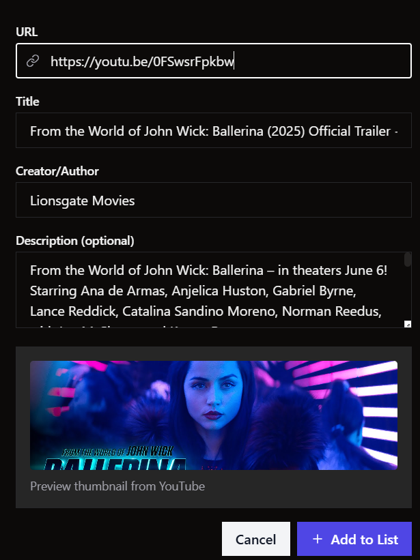Screen dimensions: 420x560
Task: Click the URL label
Action: 27,32
